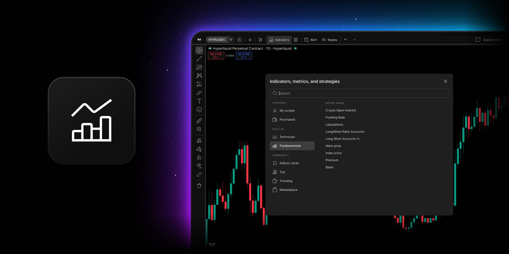Click the Indicators toolbar button
509x254 pixels.
coord(279,40)
